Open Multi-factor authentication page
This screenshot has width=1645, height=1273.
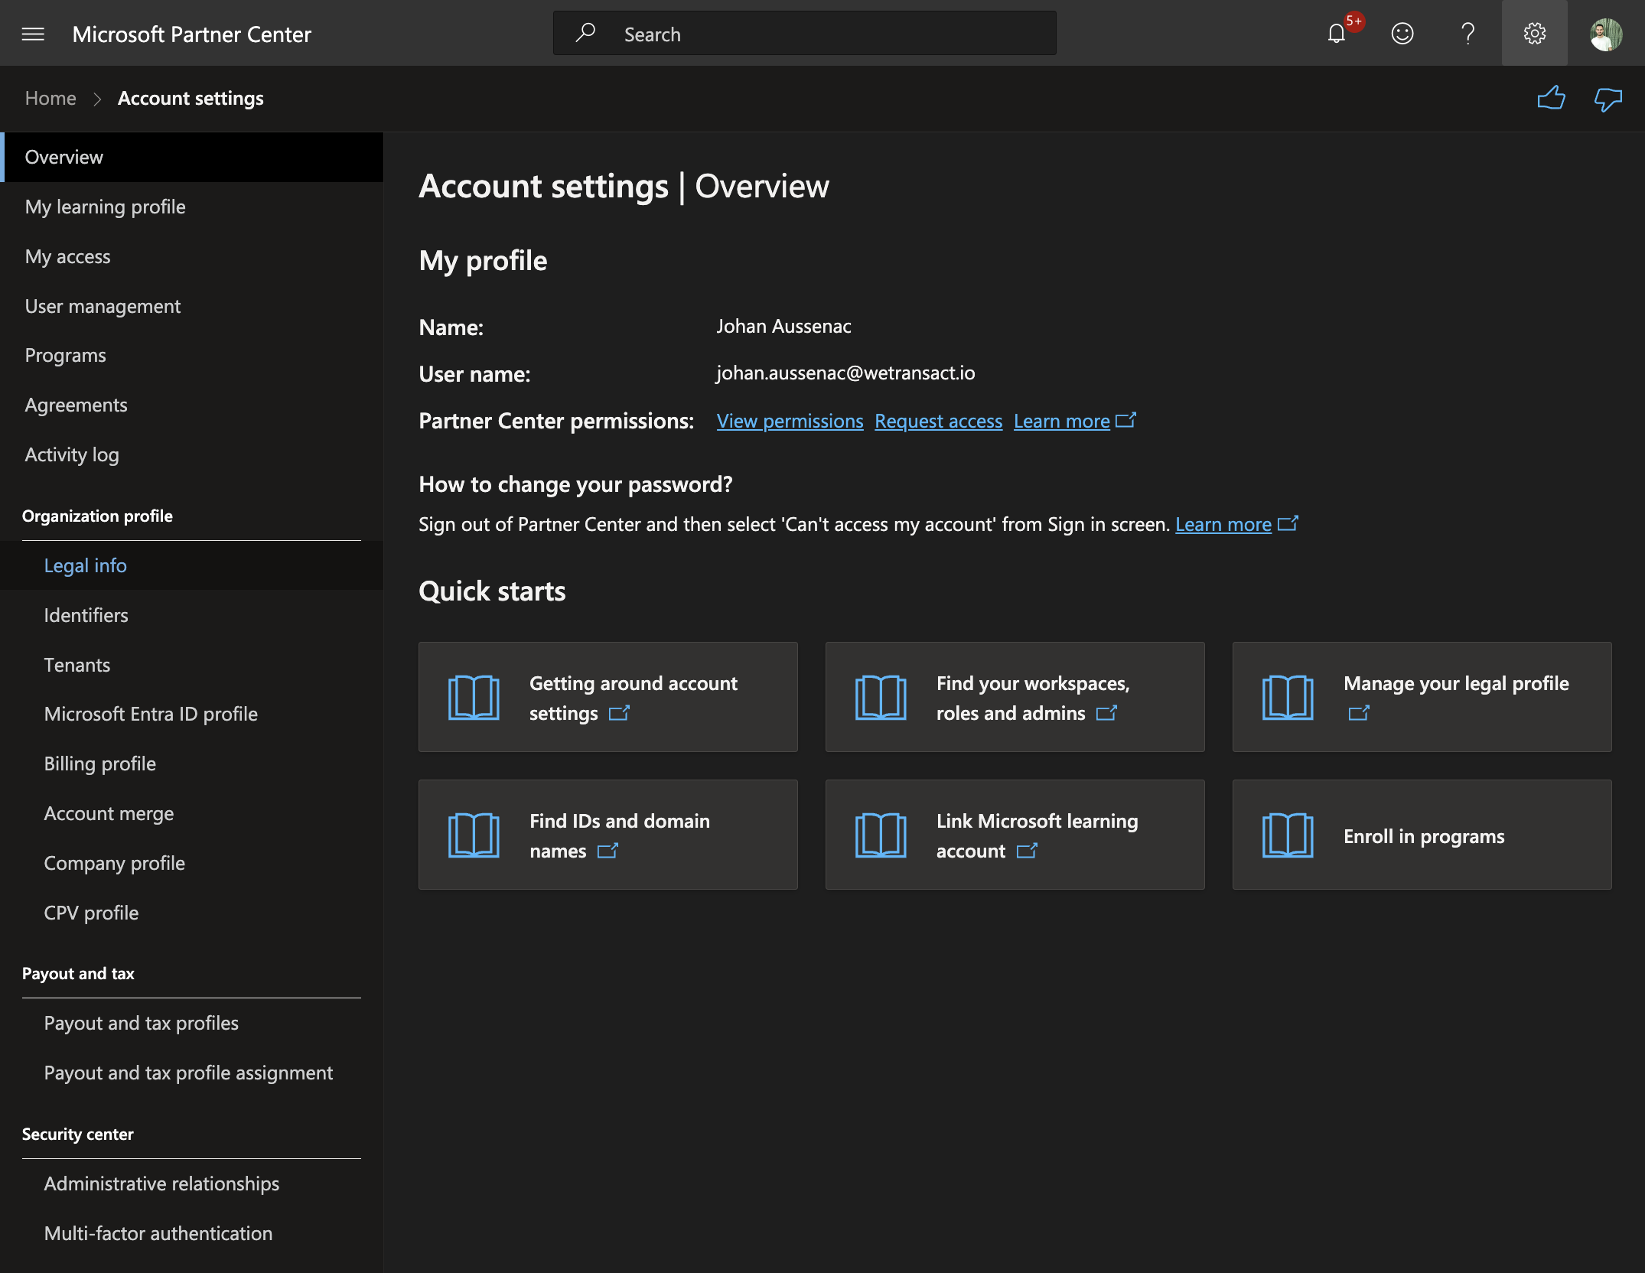pos(191,1233)
